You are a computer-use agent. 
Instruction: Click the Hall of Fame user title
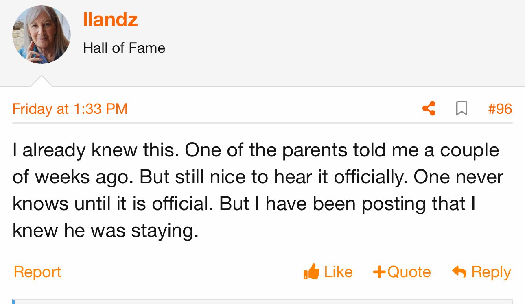pos(124,48)
